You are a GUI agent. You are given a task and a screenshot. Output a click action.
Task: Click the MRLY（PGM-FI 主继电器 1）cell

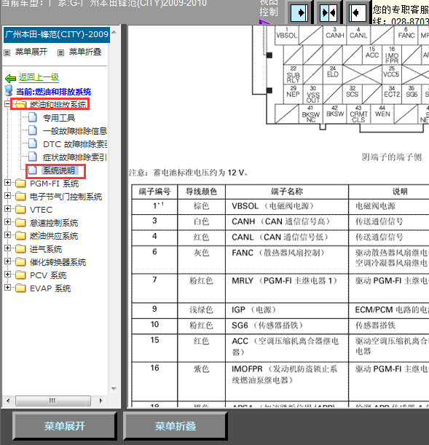point(287,288)
